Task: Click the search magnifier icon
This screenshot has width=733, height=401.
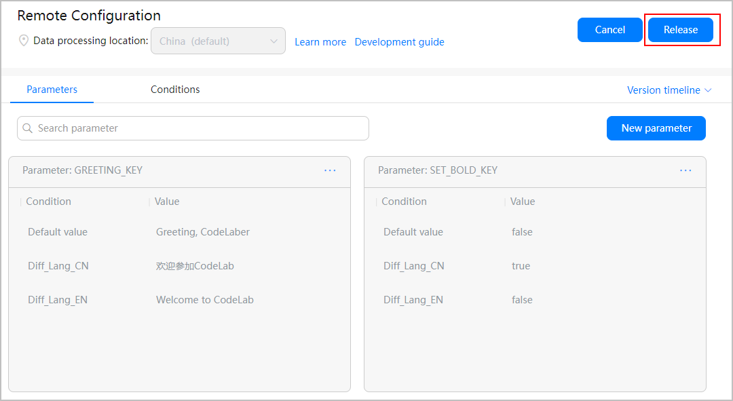Action: (x=28, y=128)
